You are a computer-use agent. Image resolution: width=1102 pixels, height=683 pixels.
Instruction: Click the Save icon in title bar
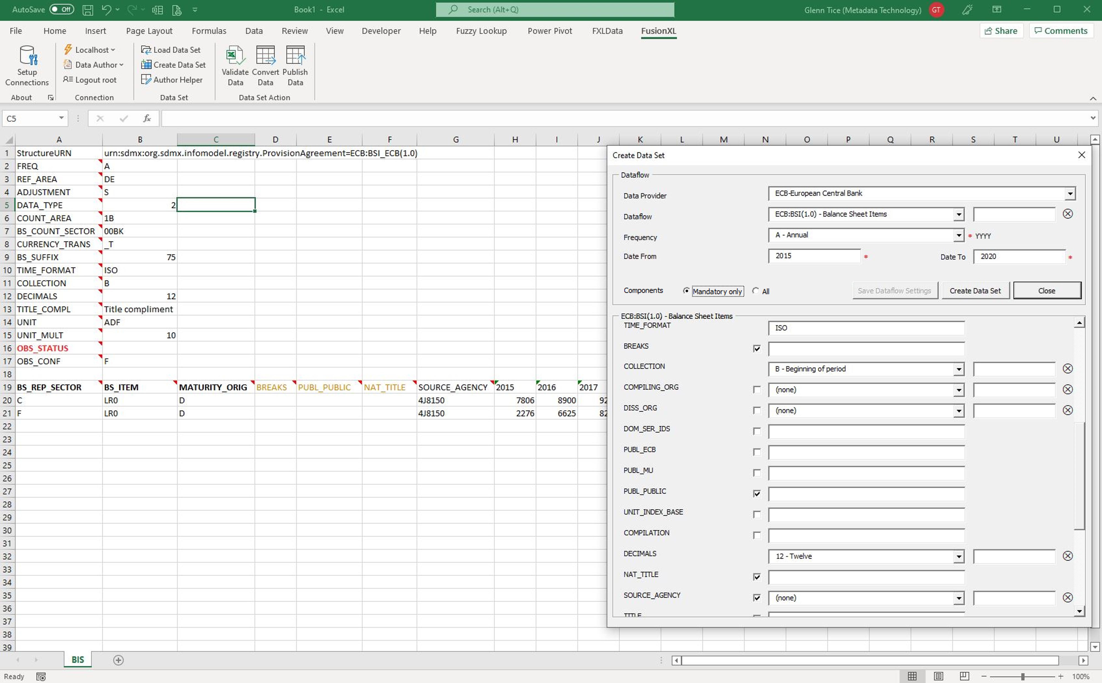pos(88,9)
